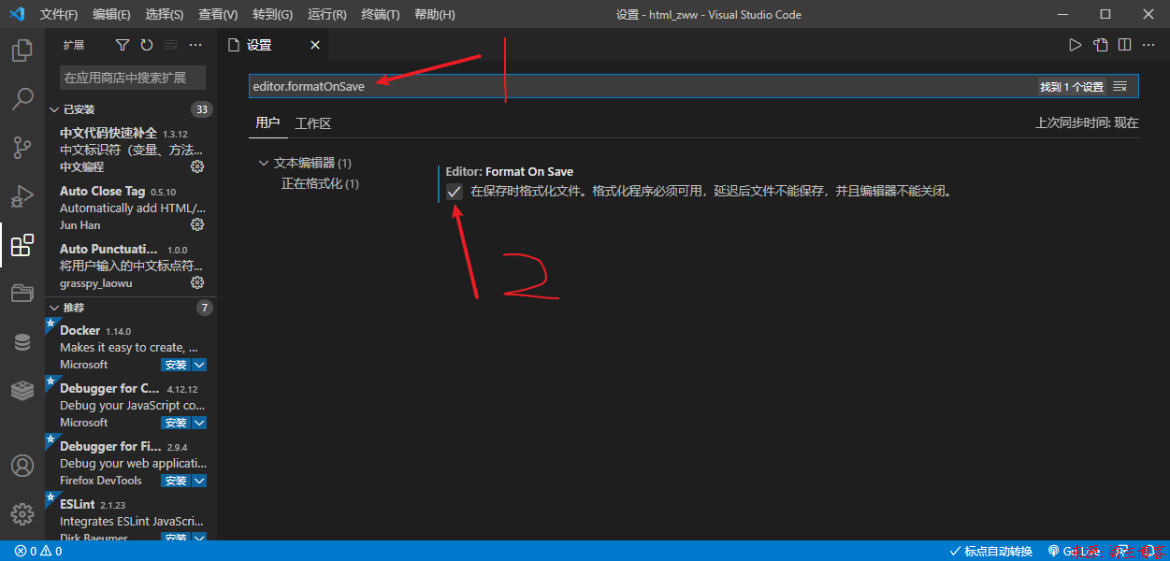Open the database icon in activity bar

[22, 342]
